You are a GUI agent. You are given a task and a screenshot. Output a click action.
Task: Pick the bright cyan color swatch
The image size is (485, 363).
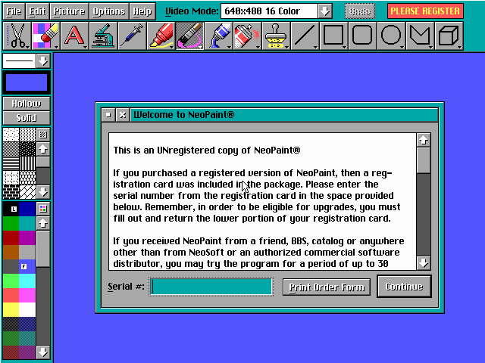point(27,281)
